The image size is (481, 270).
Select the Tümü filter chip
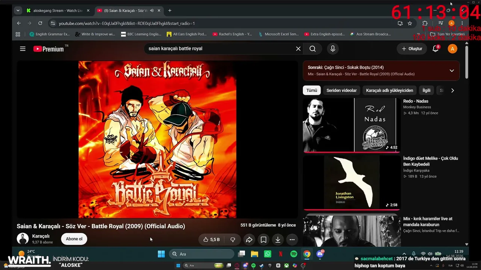[x=312, y=90]
